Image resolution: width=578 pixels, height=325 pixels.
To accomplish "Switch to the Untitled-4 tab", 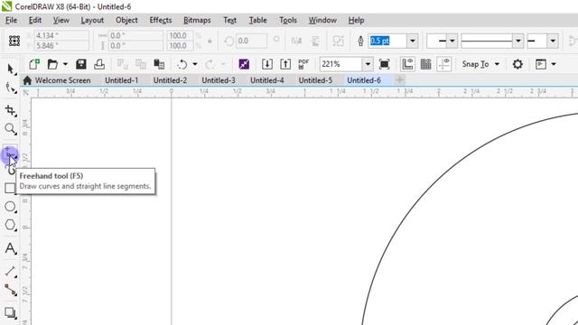I will (267, 80).
